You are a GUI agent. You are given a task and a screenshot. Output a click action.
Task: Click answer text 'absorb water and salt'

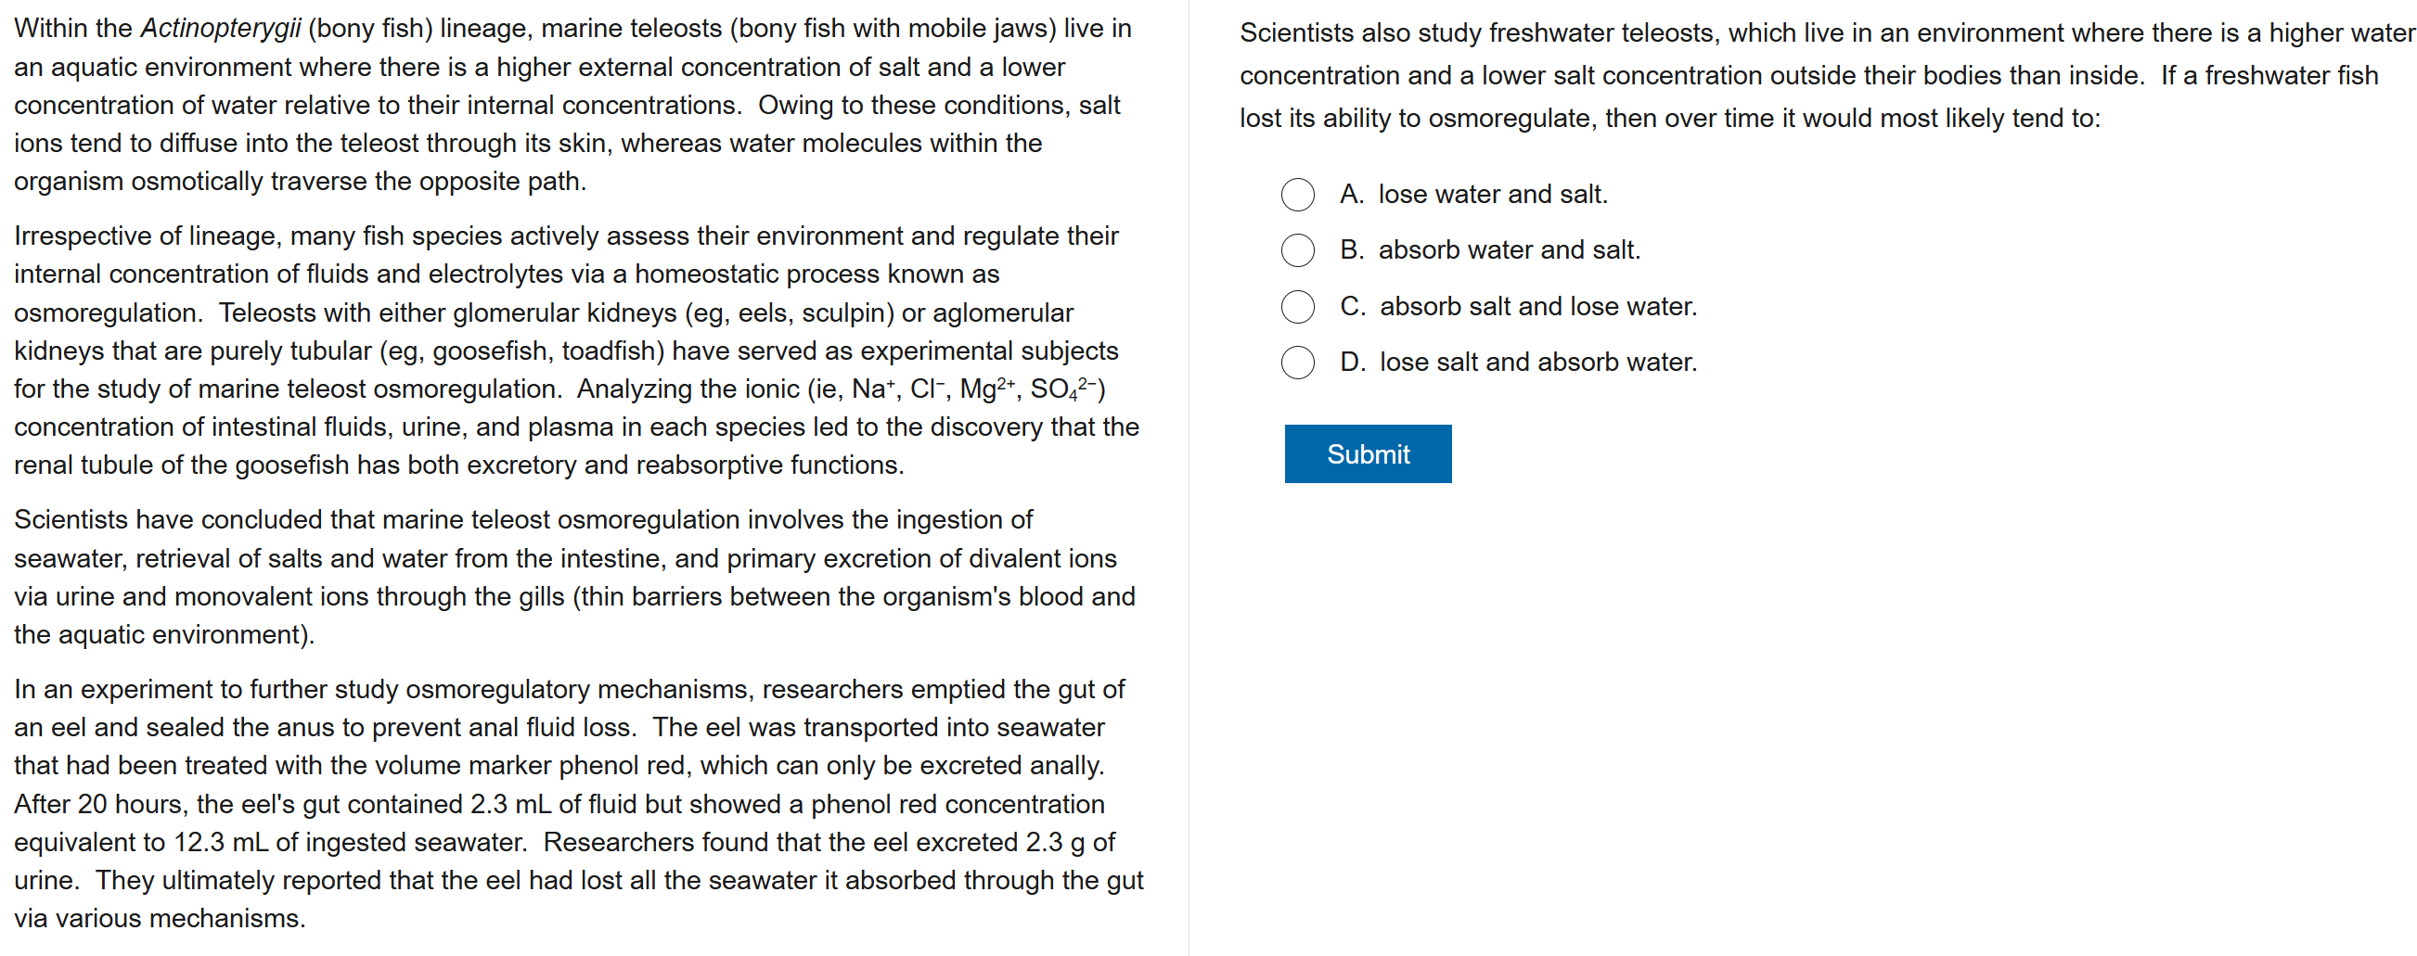tap(1509, 250)
